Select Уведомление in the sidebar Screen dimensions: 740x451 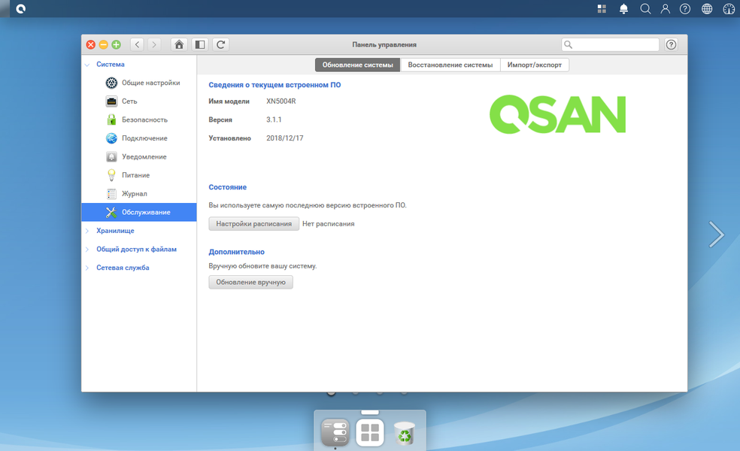(139, 156)
